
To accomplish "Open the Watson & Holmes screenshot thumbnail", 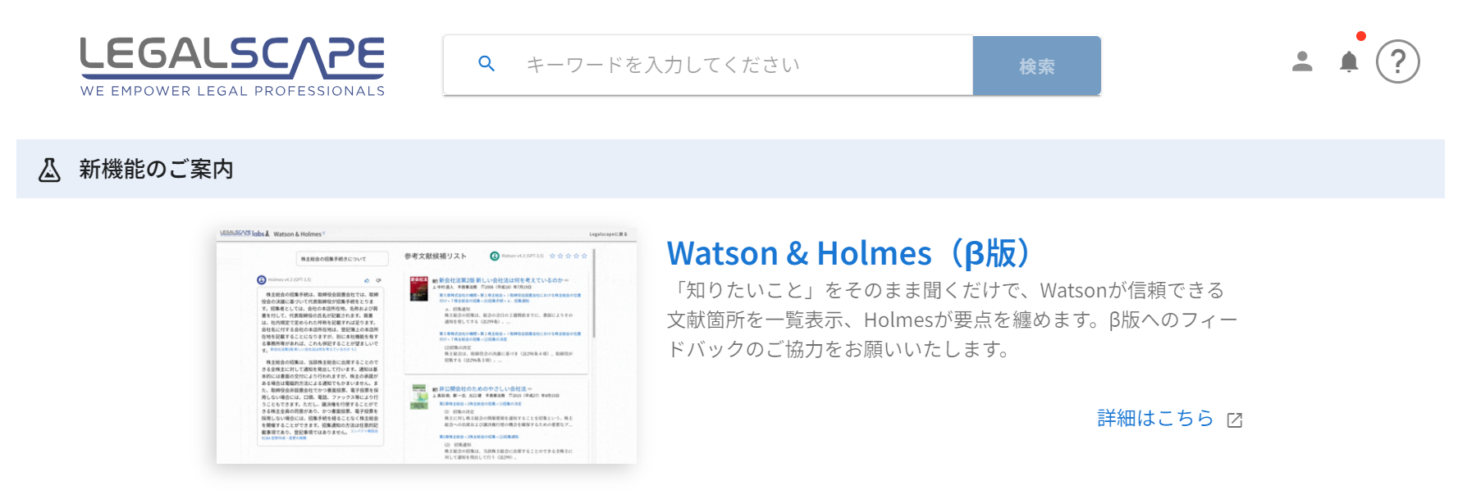I will pyautogui.click(x=427, y=346).
